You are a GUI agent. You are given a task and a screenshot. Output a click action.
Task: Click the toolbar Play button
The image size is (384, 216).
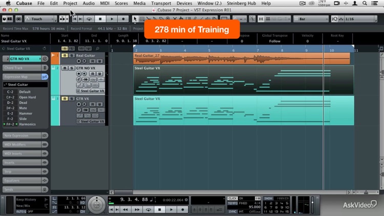[112, 19]
